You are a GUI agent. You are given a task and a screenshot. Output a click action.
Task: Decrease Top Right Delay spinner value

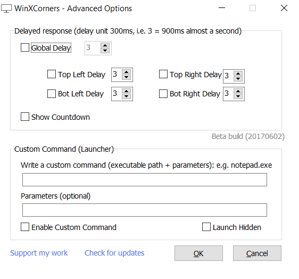click(238, 79)
